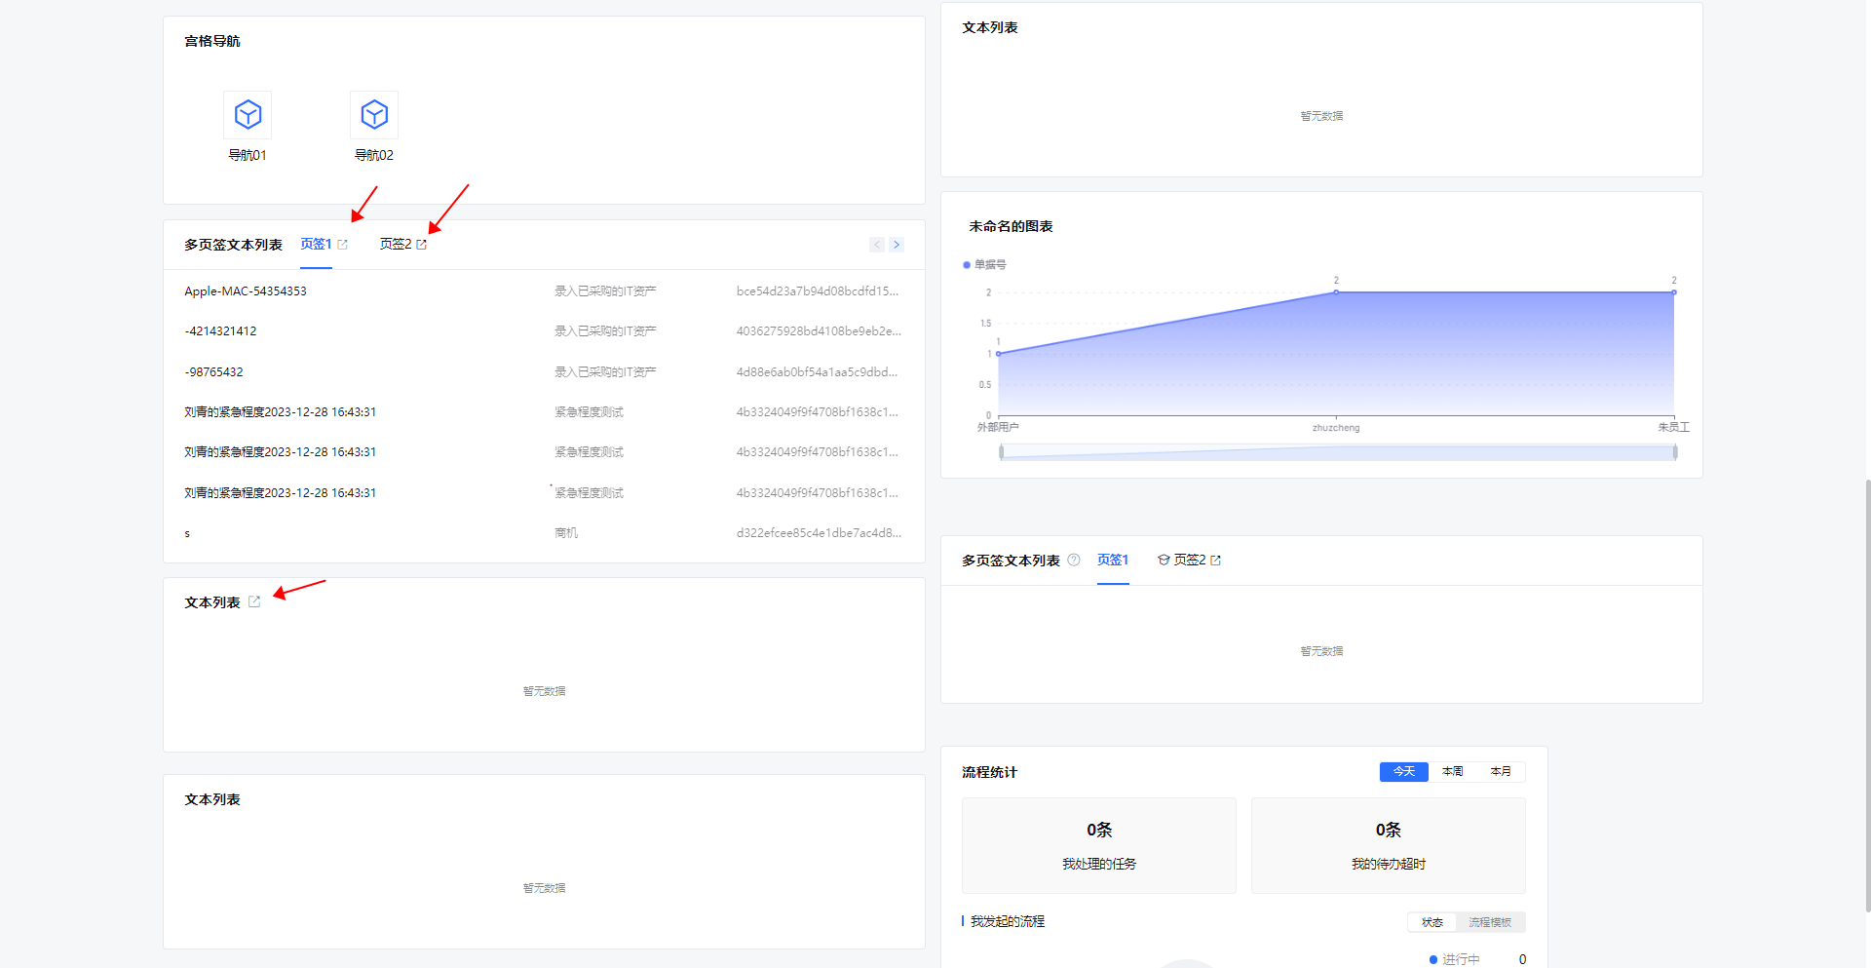Click open-link icon beside the 文本列表 title

click(254, 601)
